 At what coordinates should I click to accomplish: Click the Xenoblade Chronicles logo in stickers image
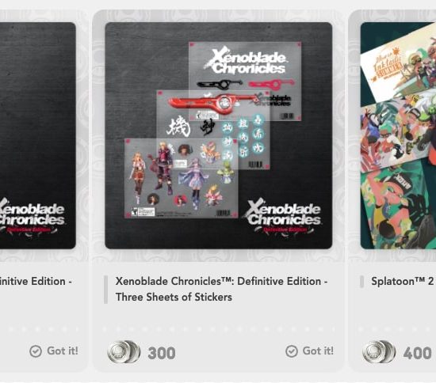(283, 216)
